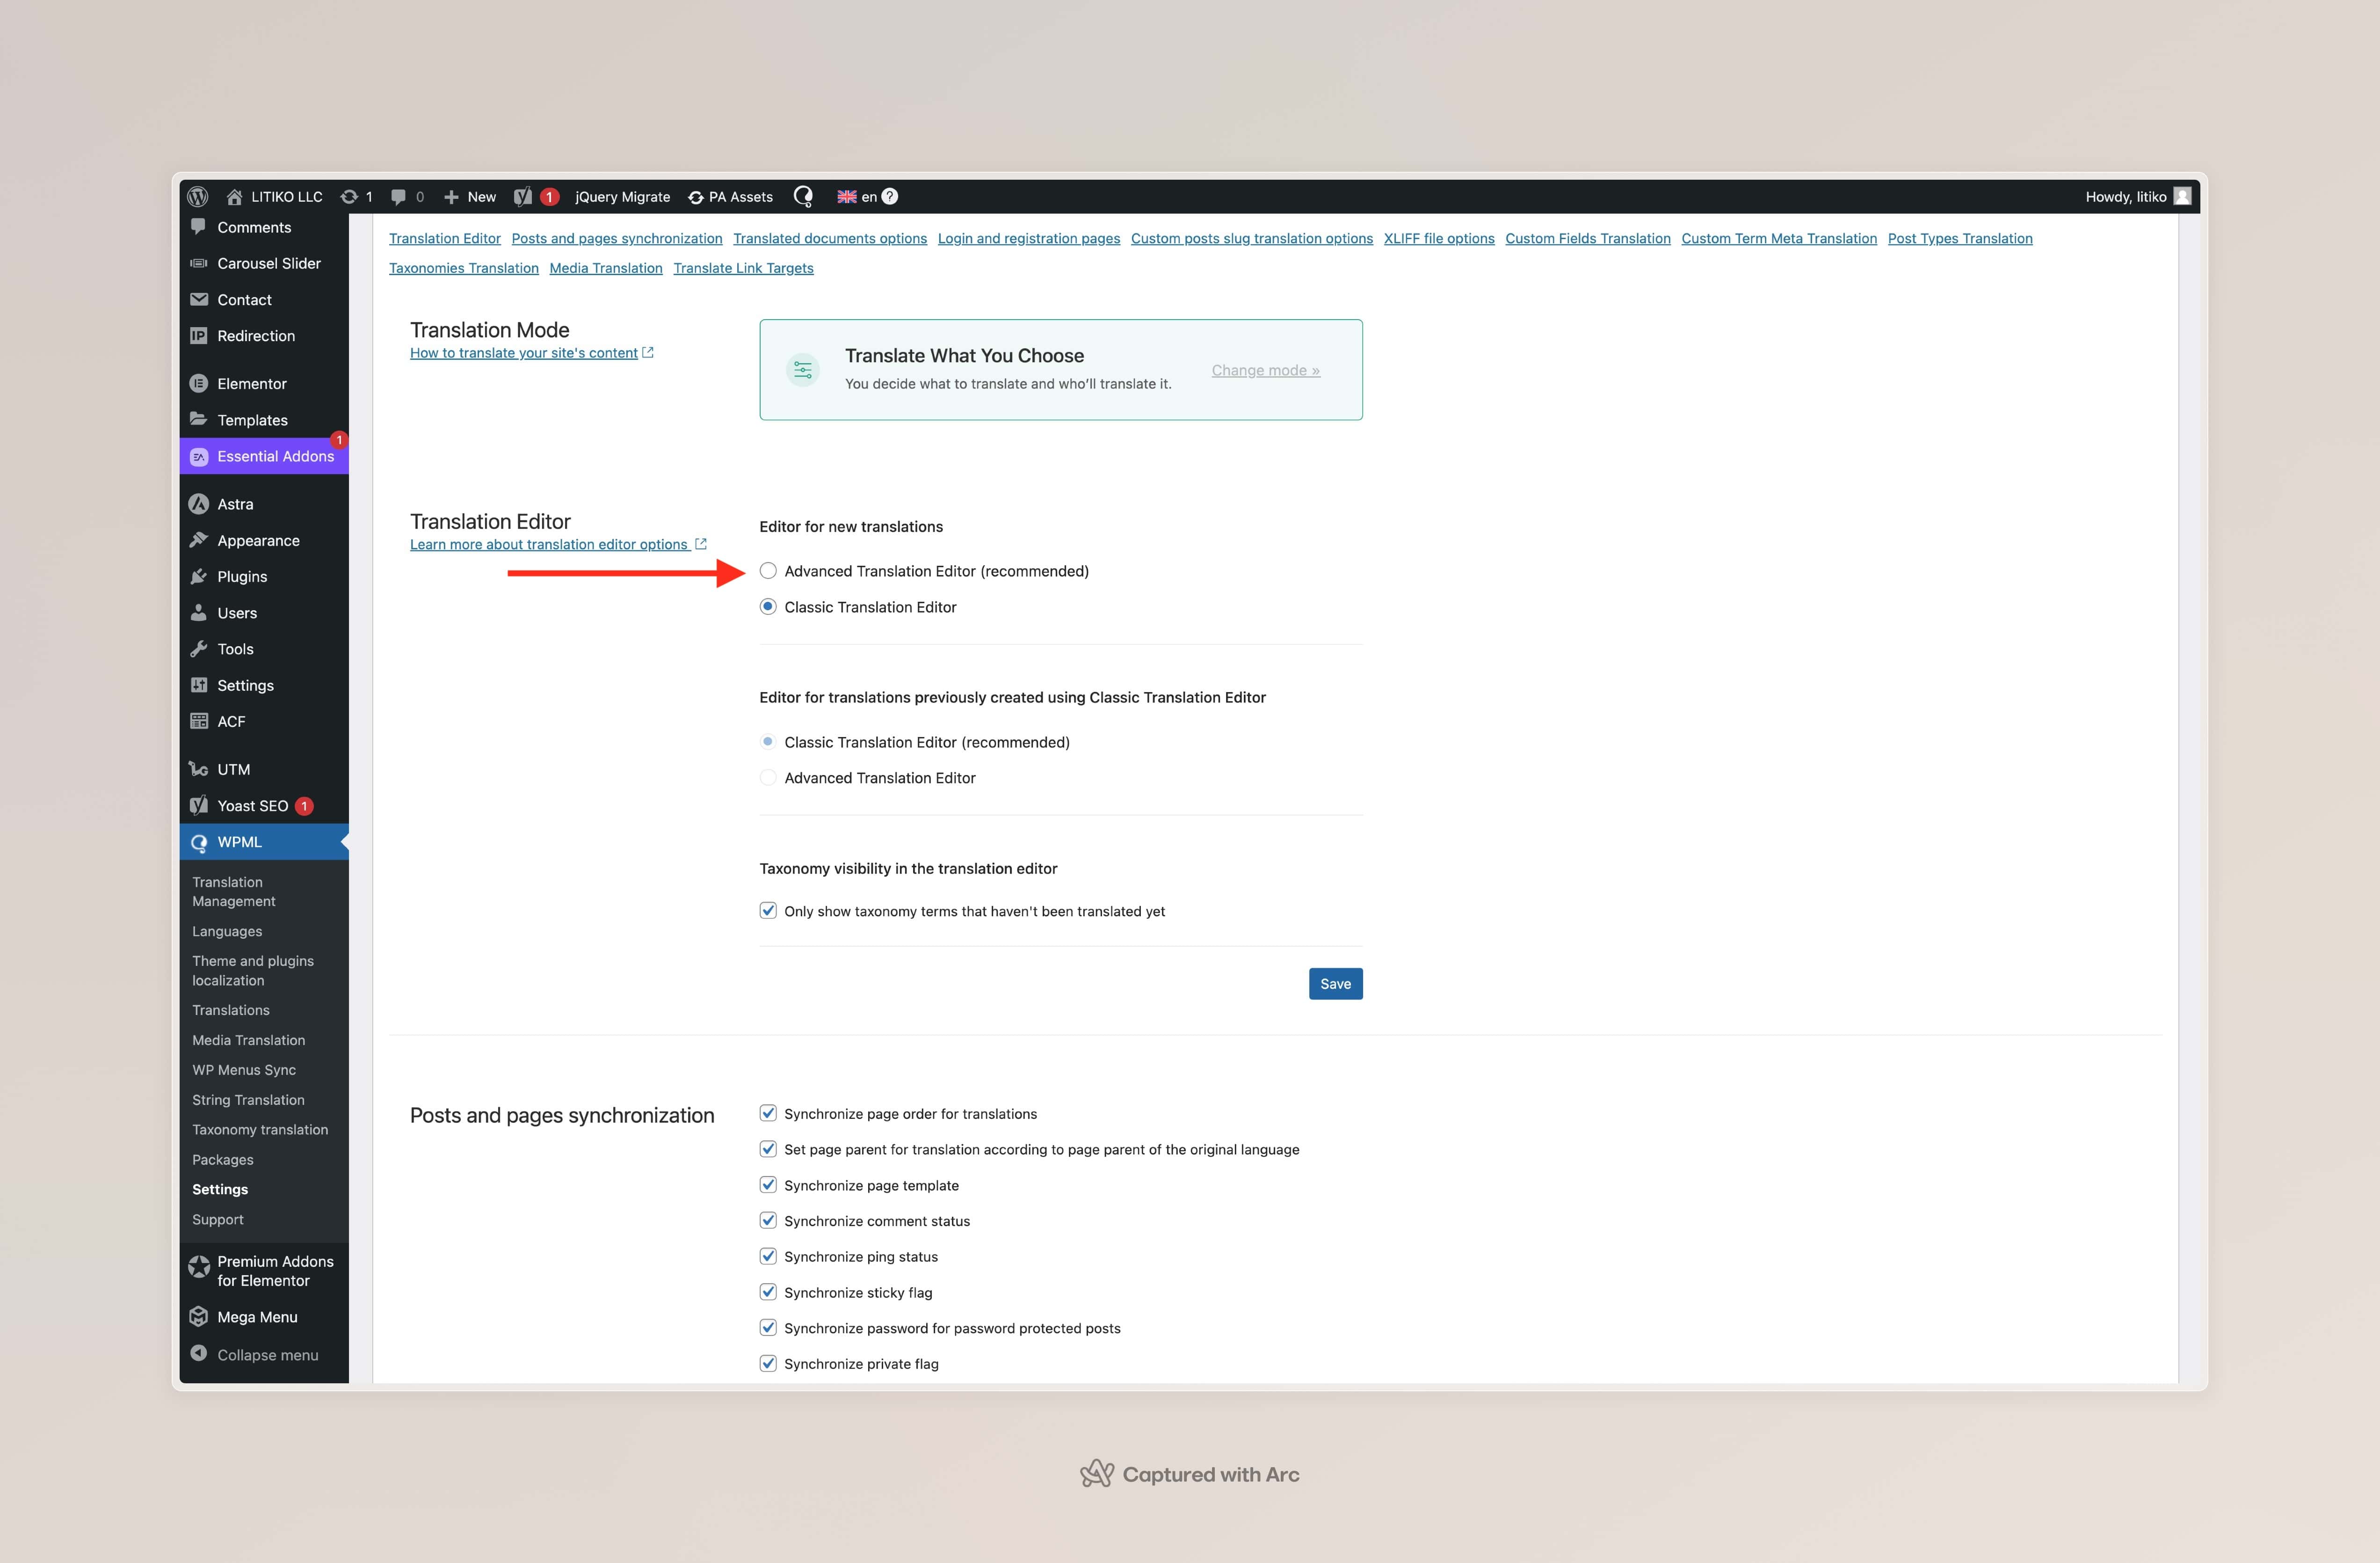Jump to Custom Fields Translation section
Screen dimensions: 2380x1563
1587,238
